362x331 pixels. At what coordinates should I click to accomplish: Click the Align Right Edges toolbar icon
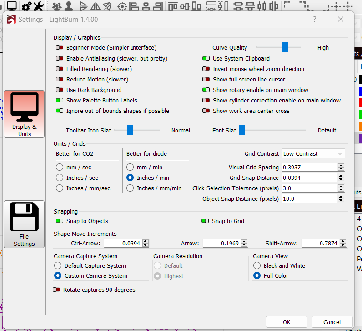point(158,6)
